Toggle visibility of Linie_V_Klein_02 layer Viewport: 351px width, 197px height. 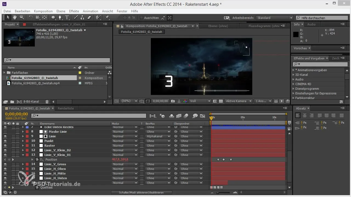[x=5, y=150]
